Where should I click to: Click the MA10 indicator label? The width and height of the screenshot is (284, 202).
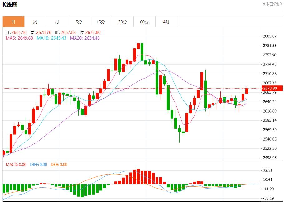coord(51,38)
